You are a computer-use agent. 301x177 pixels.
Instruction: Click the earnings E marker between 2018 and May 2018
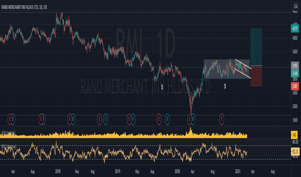pos(70,119)
